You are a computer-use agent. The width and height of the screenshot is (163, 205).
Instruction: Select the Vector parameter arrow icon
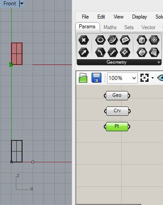(84, 52)
